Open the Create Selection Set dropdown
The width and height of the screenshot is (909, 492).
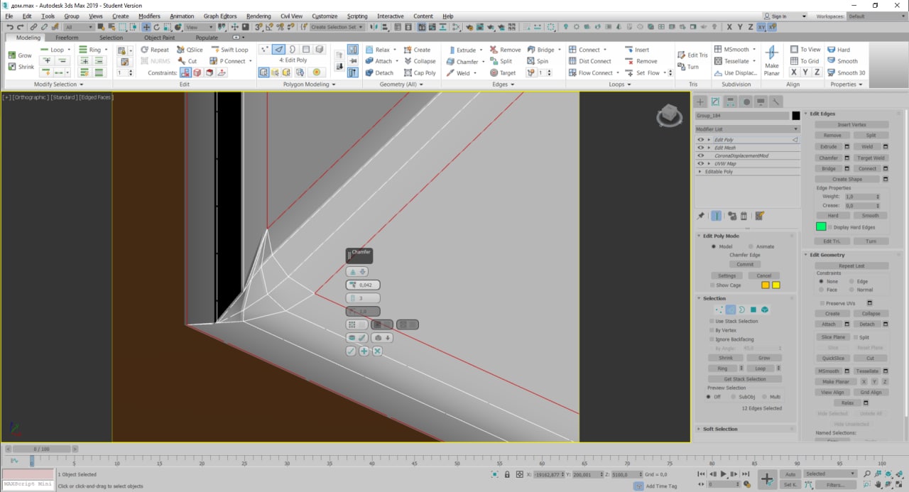coord(338,27)
